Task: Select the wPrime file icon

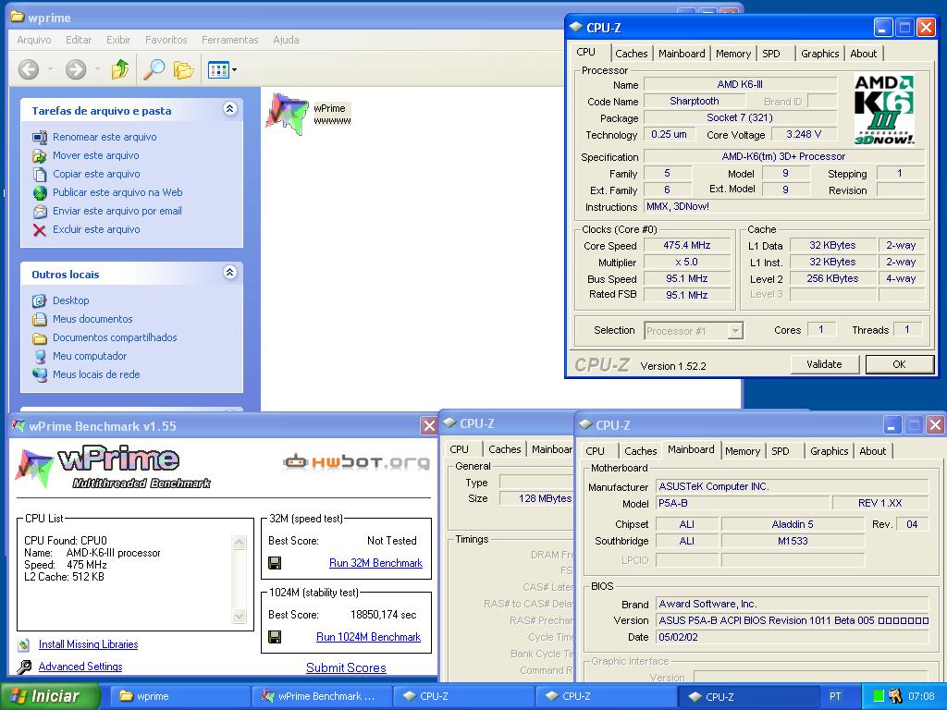Action: (287, 113)
